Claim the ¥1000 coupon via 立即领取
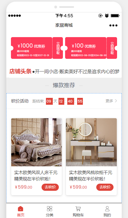Image resolution: width=128 pixels, height=218 pixels. coord(58,48)
